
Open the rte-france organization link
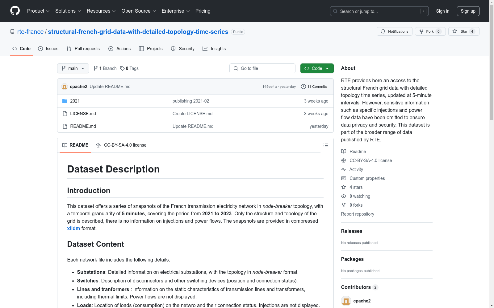(x=31, y=32)
